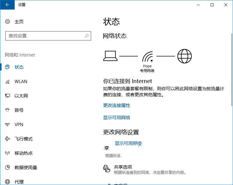
Task: Click 你已连接到 Internet text
Action: click(x=127, y=81)
